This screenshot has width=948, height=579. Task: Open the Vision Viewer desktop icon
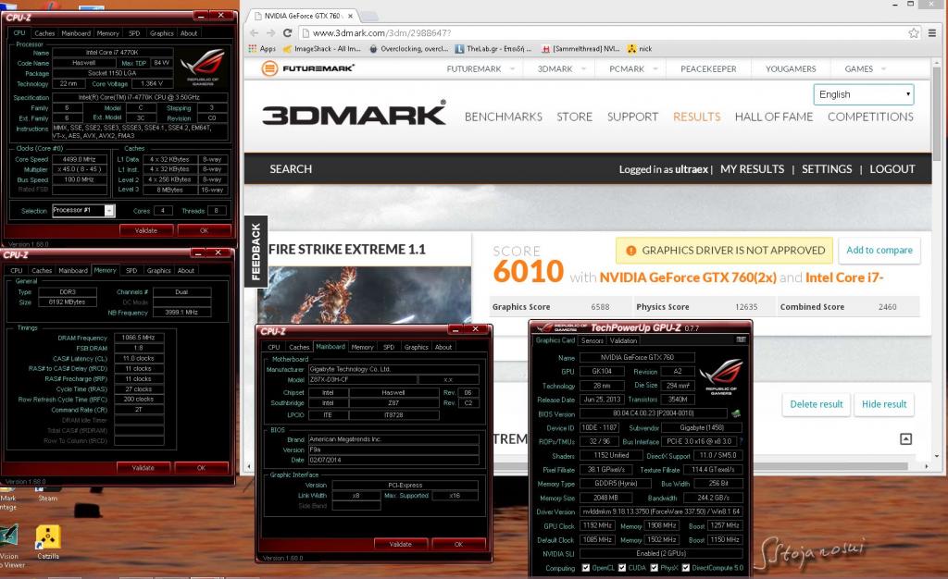pos(9,547)
